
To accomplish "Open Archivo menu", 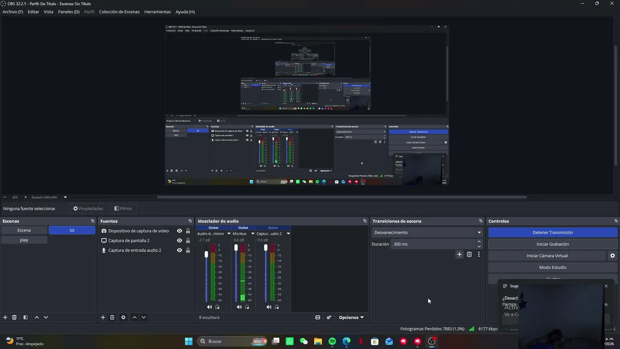I will [x=13, y=12].
